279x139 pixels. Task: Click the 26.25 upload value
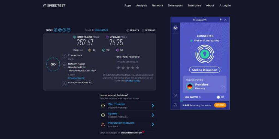[116, 43]
